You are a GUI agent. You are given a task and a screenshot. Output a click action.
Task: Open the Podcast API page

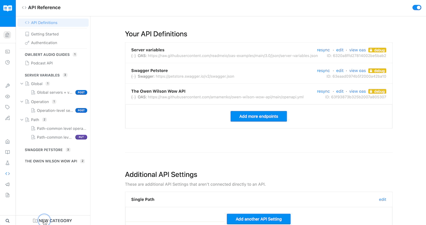coord(42,63)
